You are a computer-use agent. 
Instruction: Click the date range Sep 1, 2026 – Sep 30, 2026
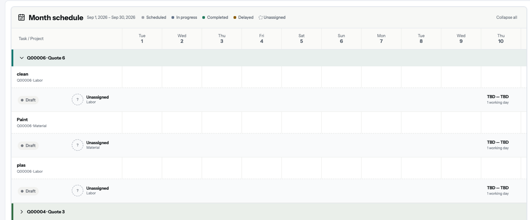(x=111, y=17)
